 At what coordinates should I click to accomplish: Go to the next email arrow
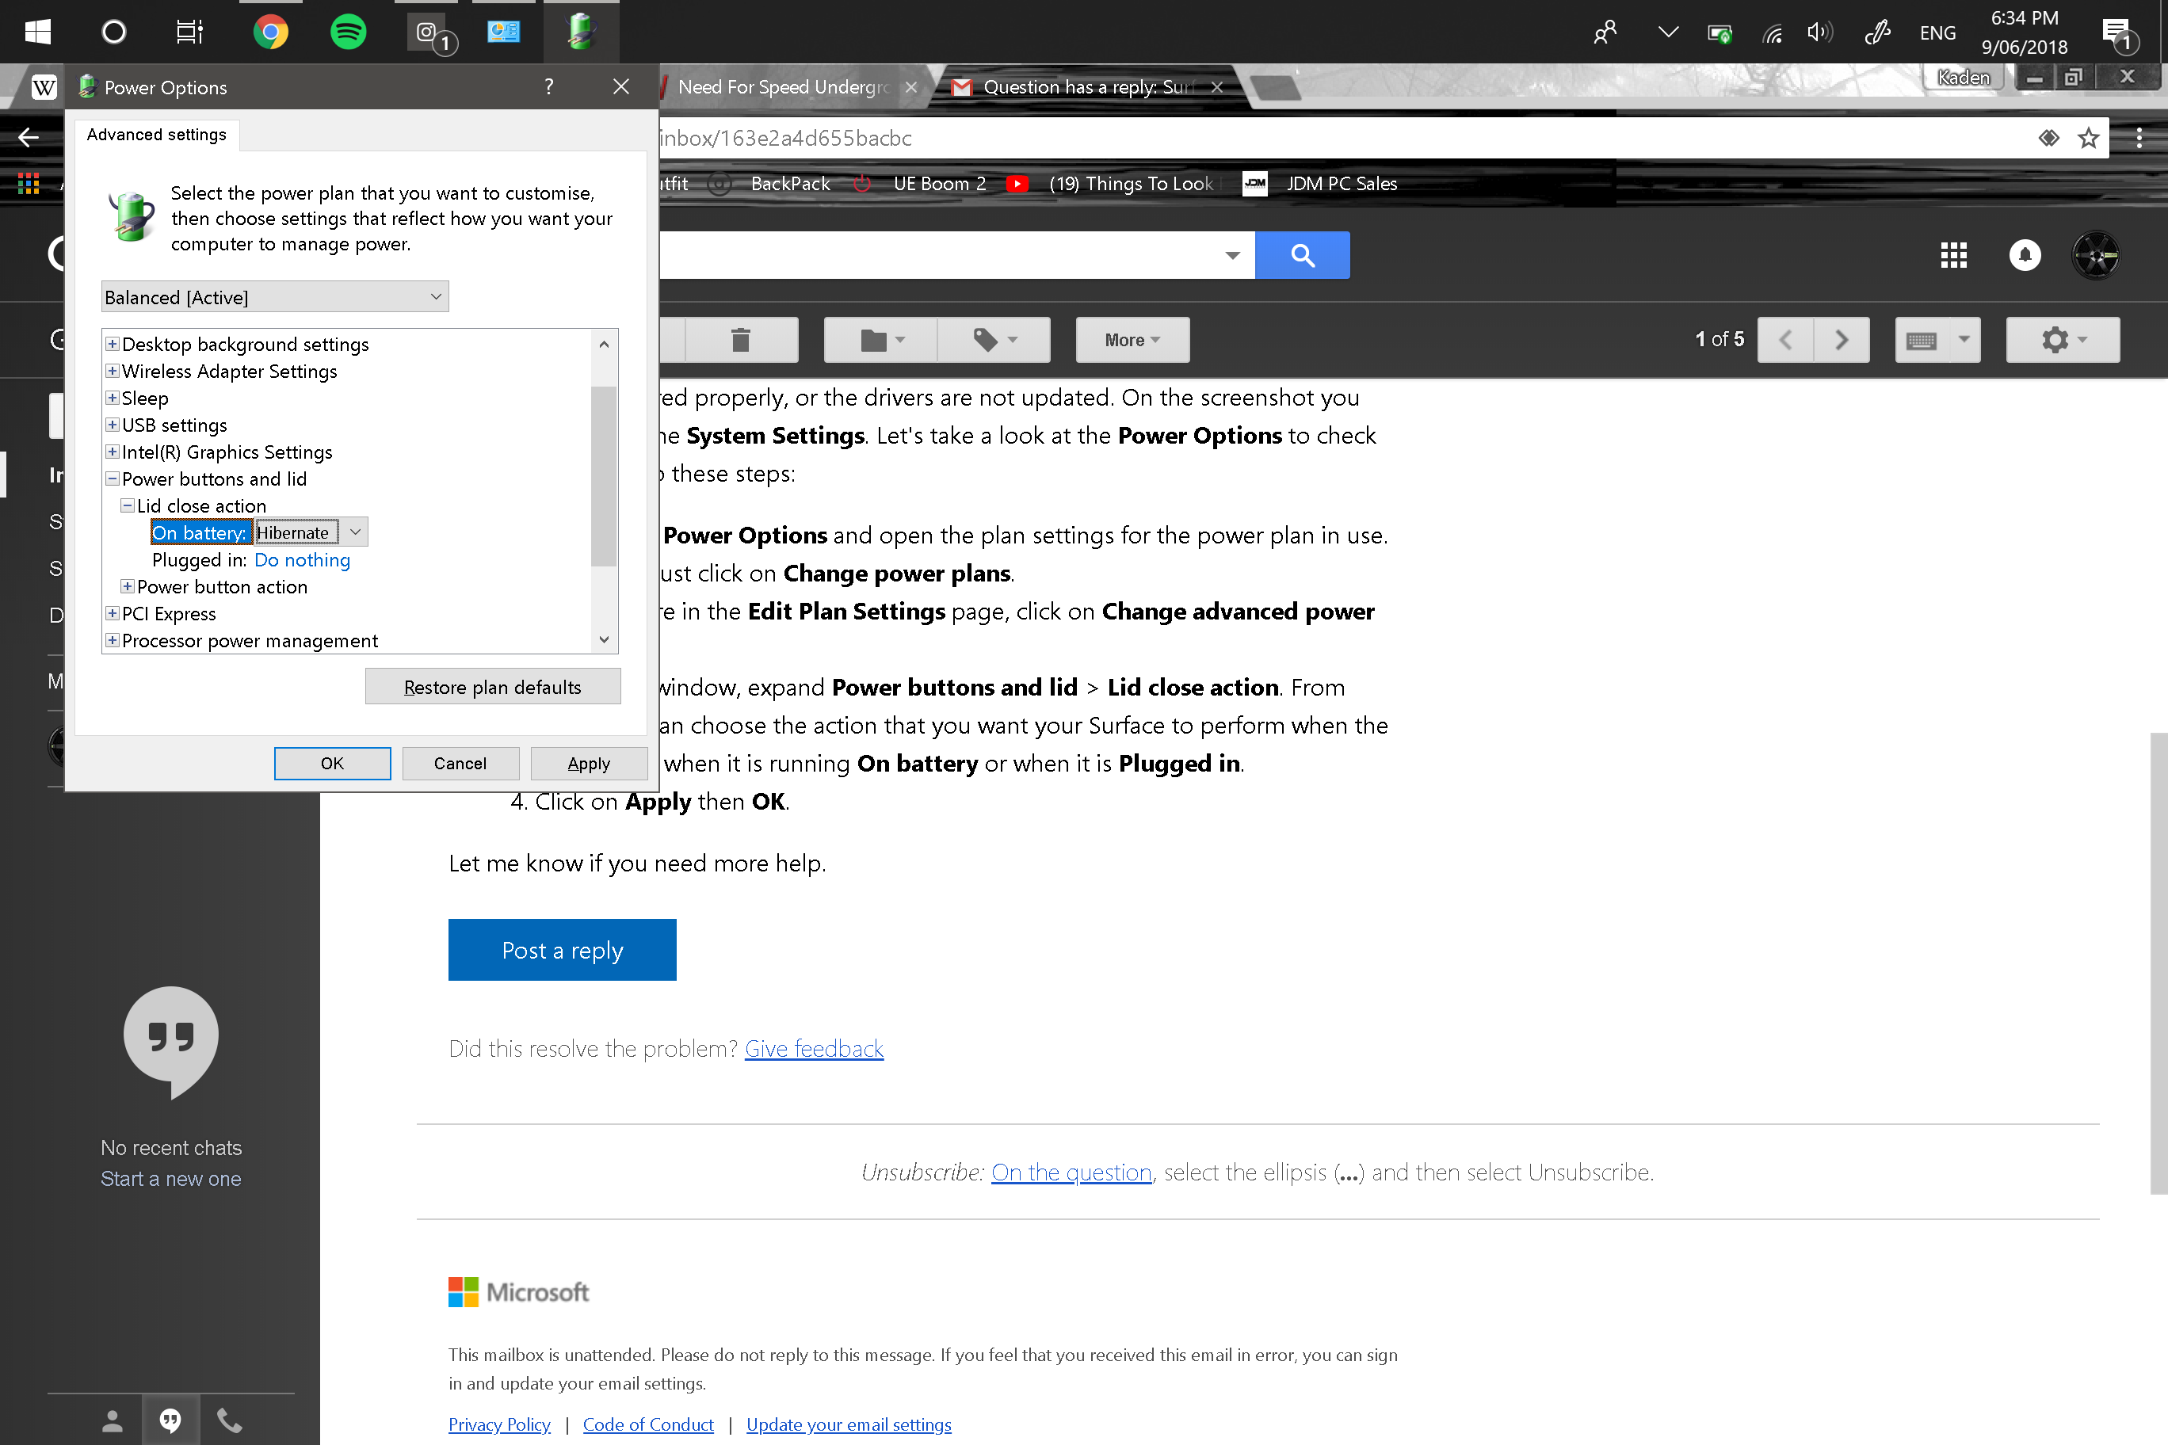[x=1841, y=340]
